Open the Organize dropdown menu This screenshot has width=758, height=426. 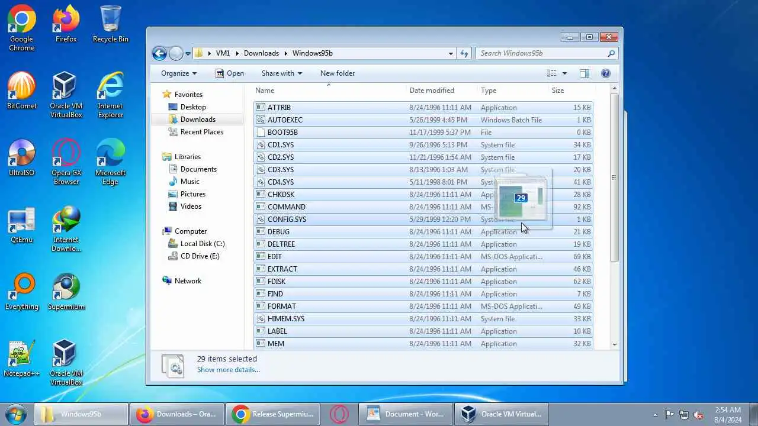point(179,73)
